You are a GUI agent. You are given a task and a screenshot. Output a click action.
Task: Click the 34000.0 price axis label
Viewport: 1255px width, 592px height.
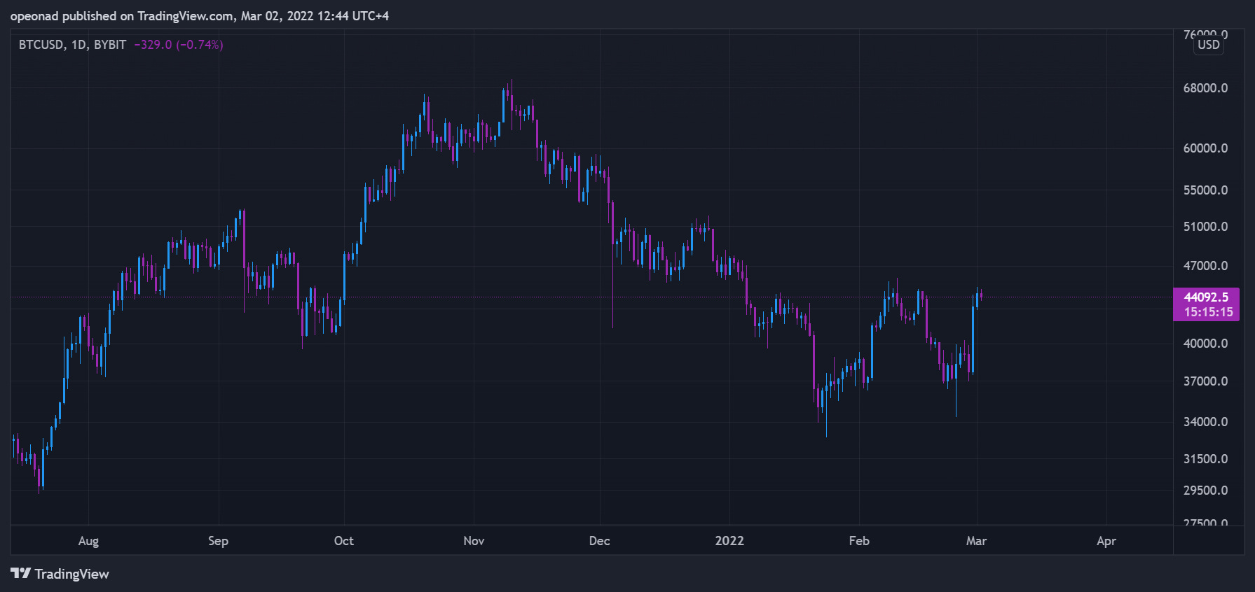(x=1205, y=422)
